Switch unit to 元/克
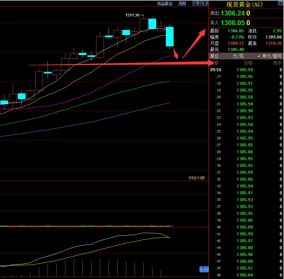Viewport: 284px width, 279px height. (238, 56)
